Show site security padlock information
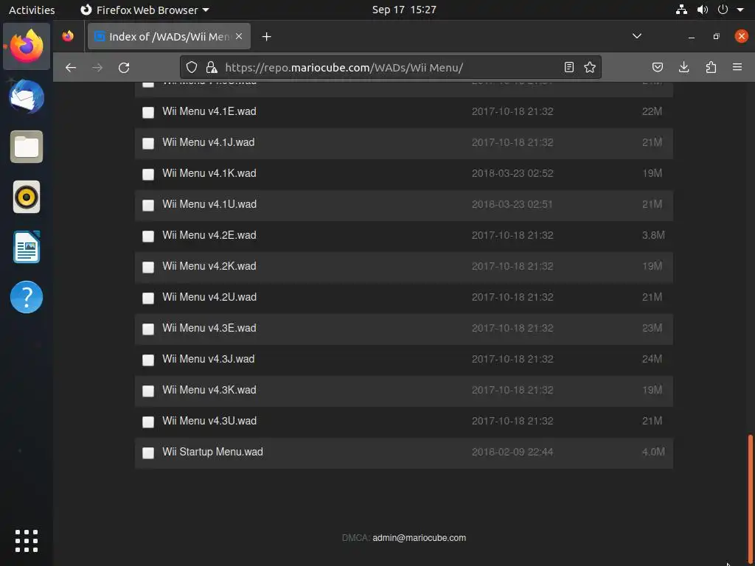The image size is (755, 566). 212,67
